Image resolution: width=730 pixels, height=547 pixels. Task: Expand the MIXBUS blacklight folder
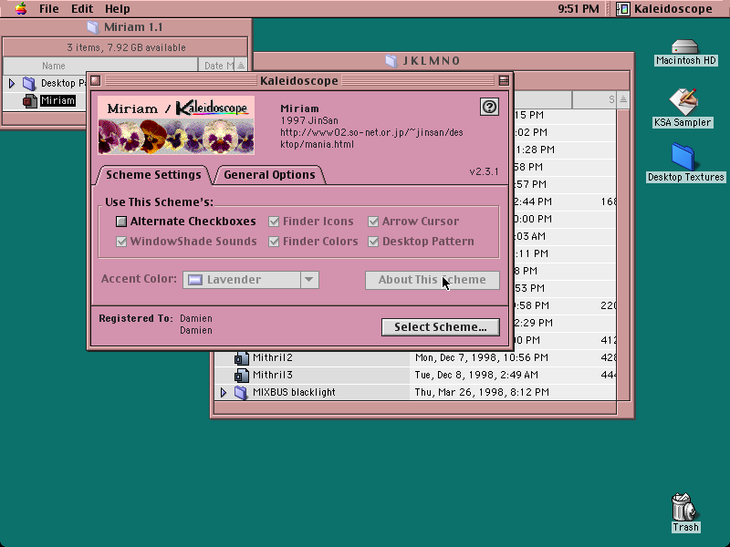[223, 392]
